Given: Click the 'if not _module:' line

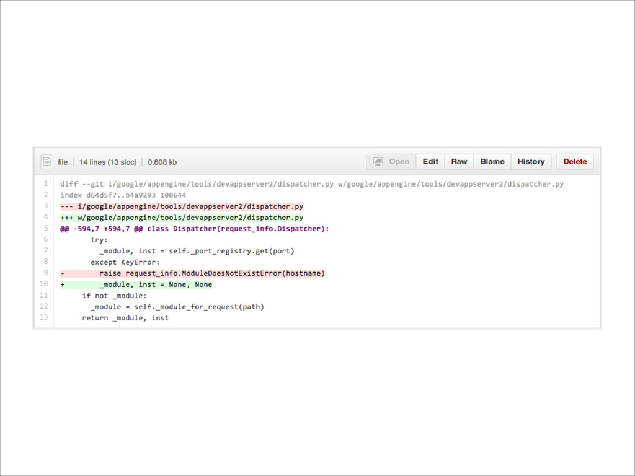Looking at the screenshot, I should (x=114, y=296).
